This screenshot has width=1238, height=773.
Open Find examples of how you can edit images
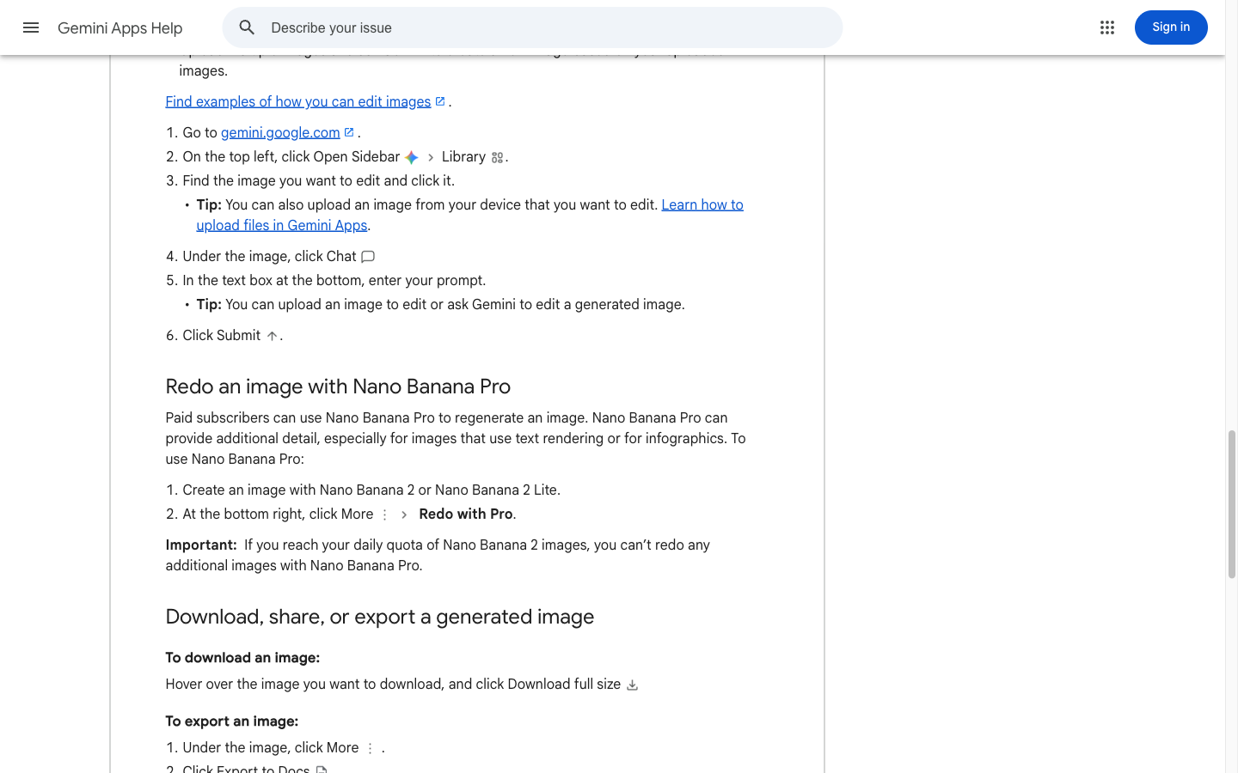tap(298, 102)
